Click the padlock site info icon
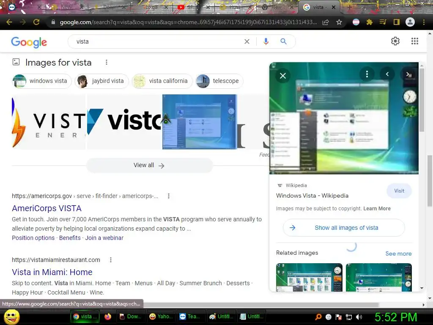The image size is (433, 325). pos(53,22)
